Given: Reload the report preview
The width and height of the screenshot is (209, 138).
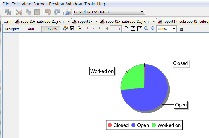Looking at the screenshot, I should [x=65, y=28].
